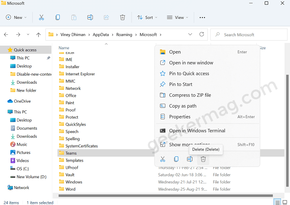Click the Cut icon in the top toolbar
290x205 pixels.
(x=41, y=17)
